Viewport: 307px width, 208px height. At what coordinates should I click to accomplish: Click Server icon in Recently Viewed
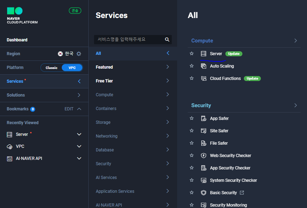point(9,134)
